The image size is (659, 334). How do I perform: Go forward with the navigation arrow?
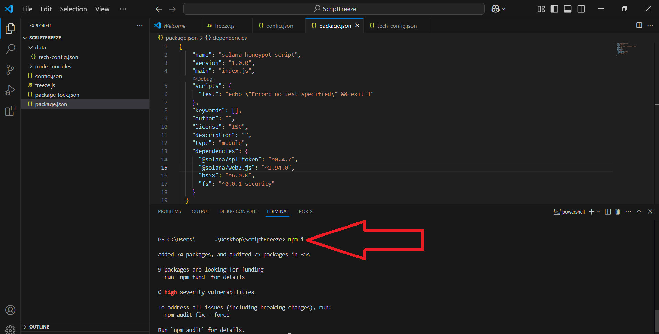[x=173, y=9]
